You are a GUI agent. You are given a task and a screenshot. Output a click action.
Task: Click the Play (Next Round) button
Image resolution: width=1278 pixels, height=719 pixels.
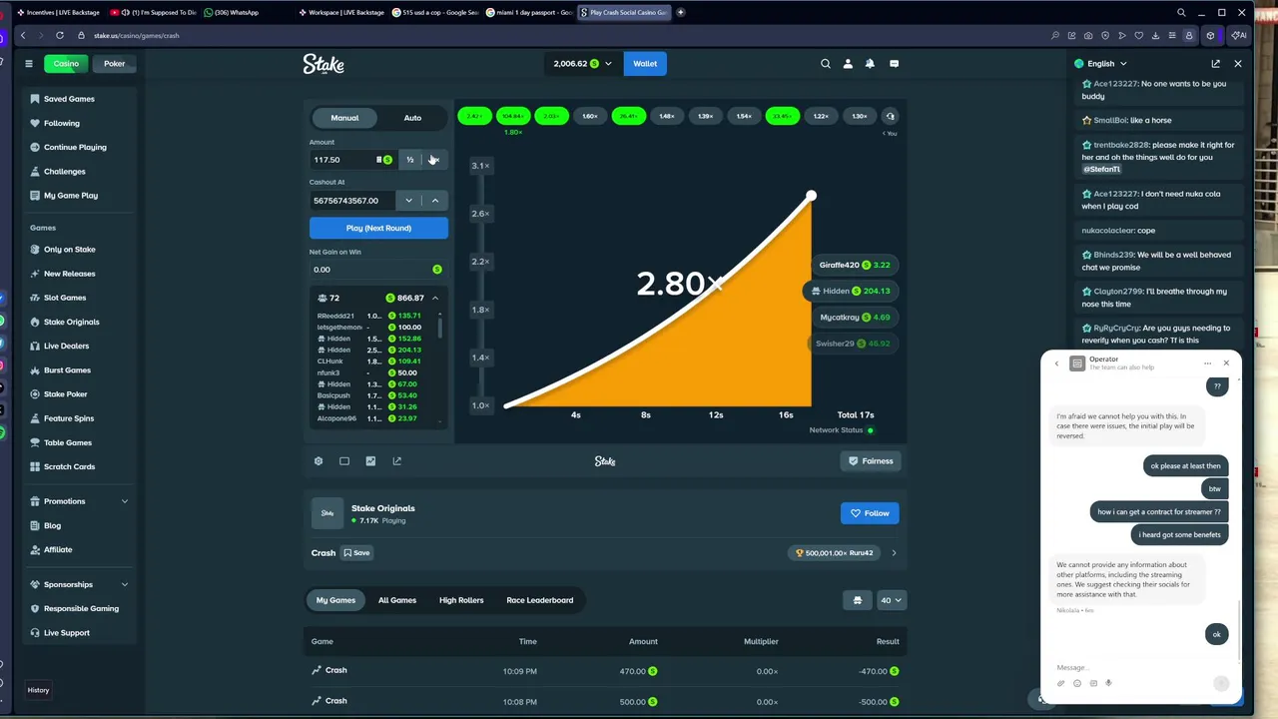tap(378, 229)
